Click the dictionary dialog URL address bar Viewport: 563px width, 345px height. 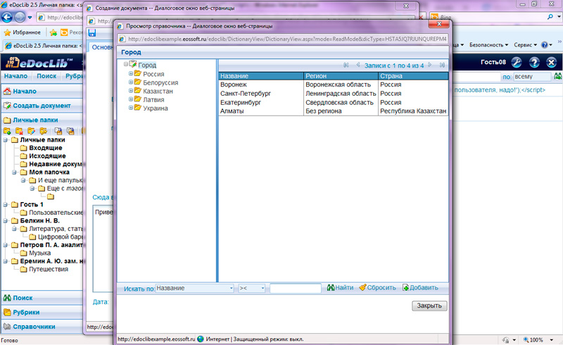(282, 39)
